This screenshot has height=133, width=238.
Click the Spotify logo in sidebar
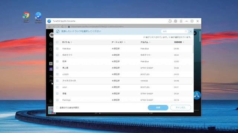[x=51, y=35]
